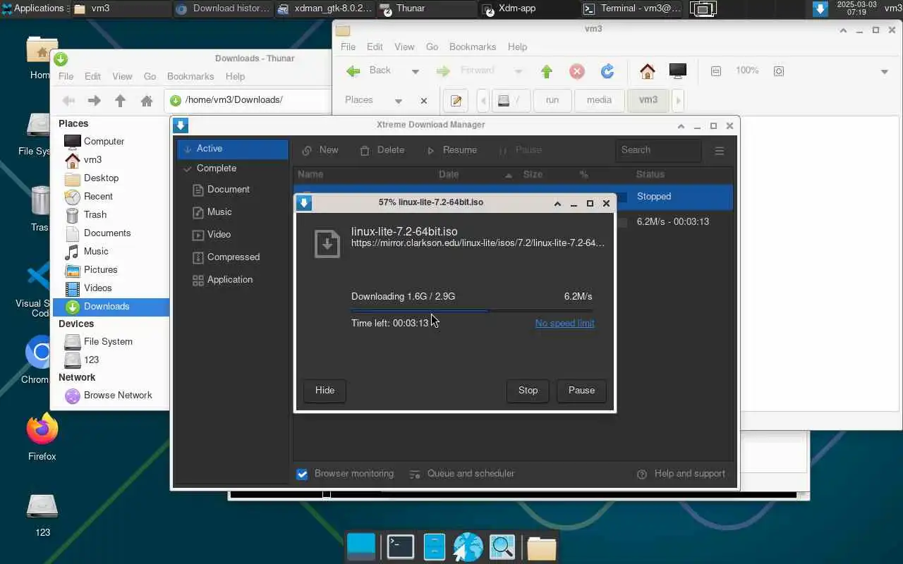Open Edit menu in vm3 file manager
The image size is (903, 564).
coord(375,47)
